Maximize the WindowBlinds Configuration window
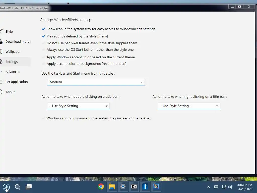Screen dimensions: 257x193 click(x=239, y=7)
